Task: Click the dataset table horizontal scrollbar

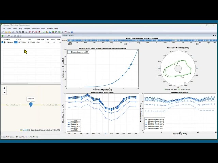Action: click(16, 83)
